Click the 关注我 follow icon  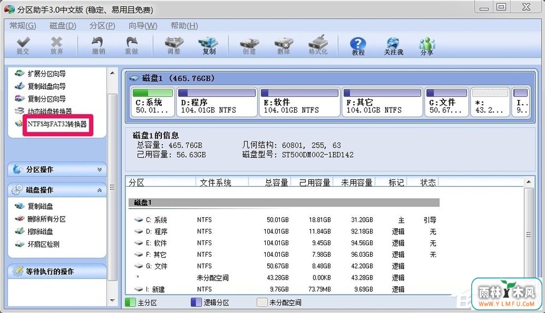point(394,46)
